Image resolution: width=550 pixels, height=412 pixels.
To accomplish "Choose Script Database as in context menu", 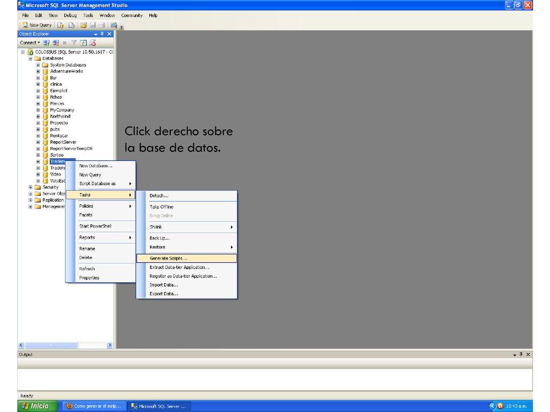I will point(100,183).
